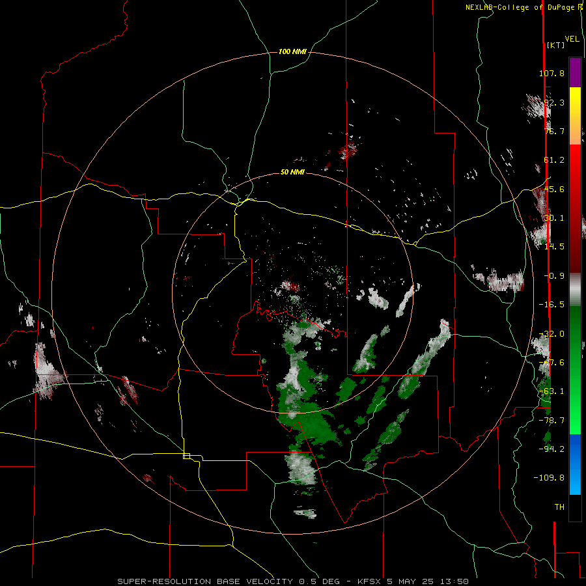586x586 pixels.
Task: Click the 30.1 velocity scale value
Action: (x=554, y=218)
